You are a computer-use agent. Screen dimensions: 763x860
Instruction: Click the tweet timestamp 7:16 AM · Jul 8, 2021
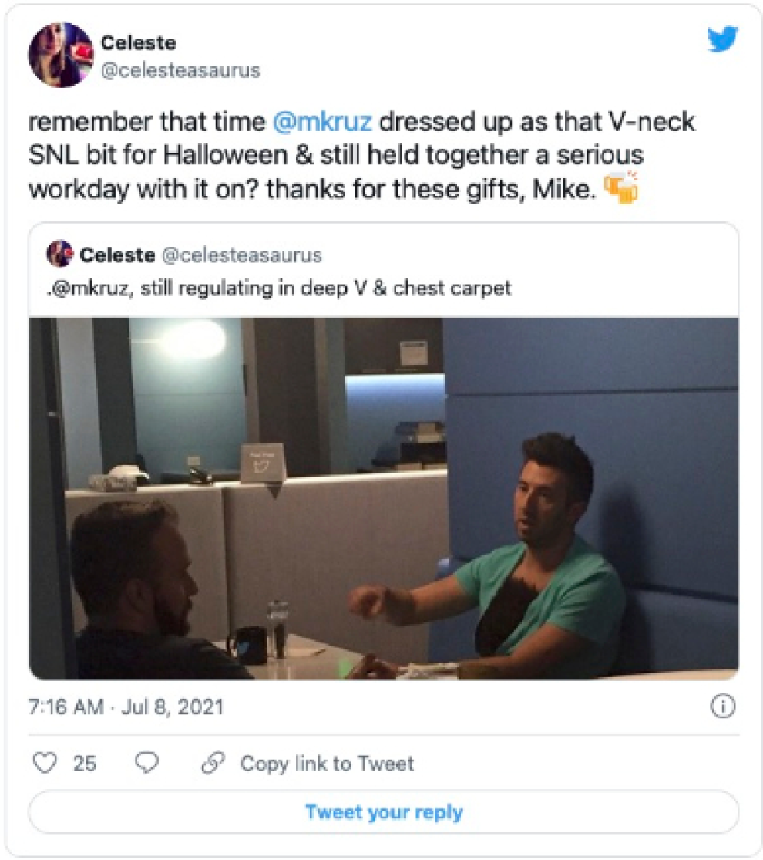click(126, 707)
